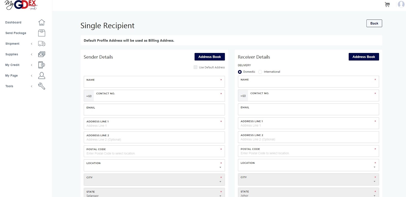Select the Domestic delivery option
Image resolution: width=406 pixels, height=197 pixels.
(x=240, y=72)
